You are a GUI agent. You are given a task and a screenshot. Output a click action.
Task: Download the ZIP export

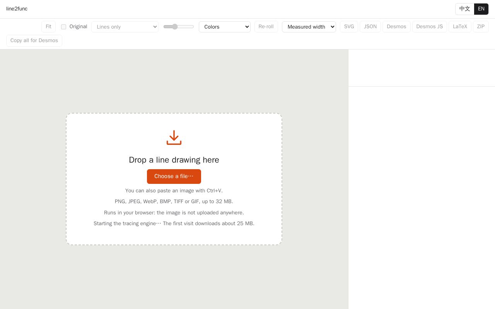point(481,27)
